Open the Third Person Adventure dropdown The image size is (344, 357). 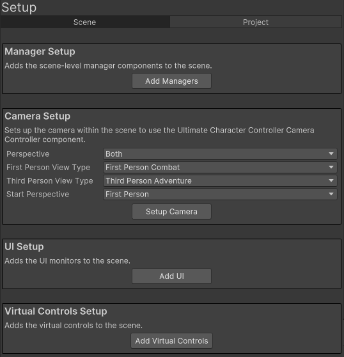(x=220, y=181)
